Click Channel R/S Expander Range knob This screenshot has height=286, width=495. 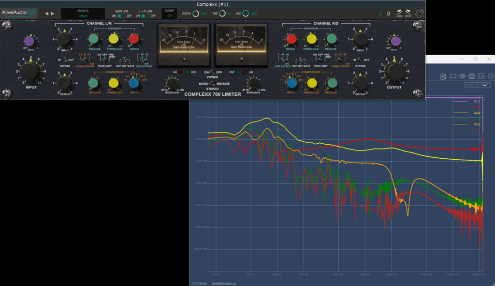[x=291, y=39]
